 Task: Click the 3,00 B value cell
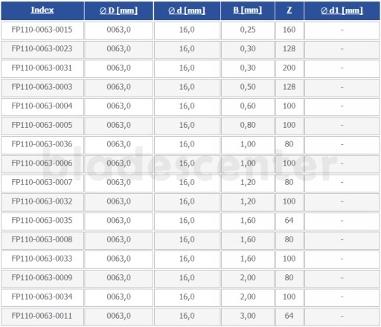248,317
